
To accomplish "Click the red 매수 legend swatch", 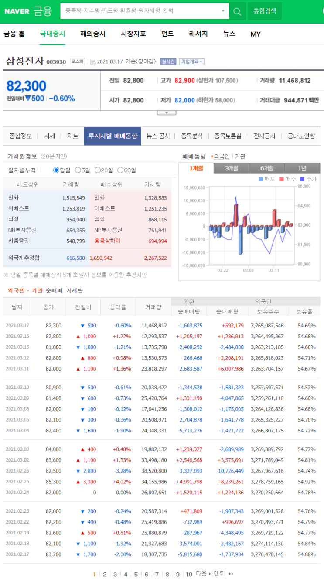I will pyautogui.click(x=282, y=179).
